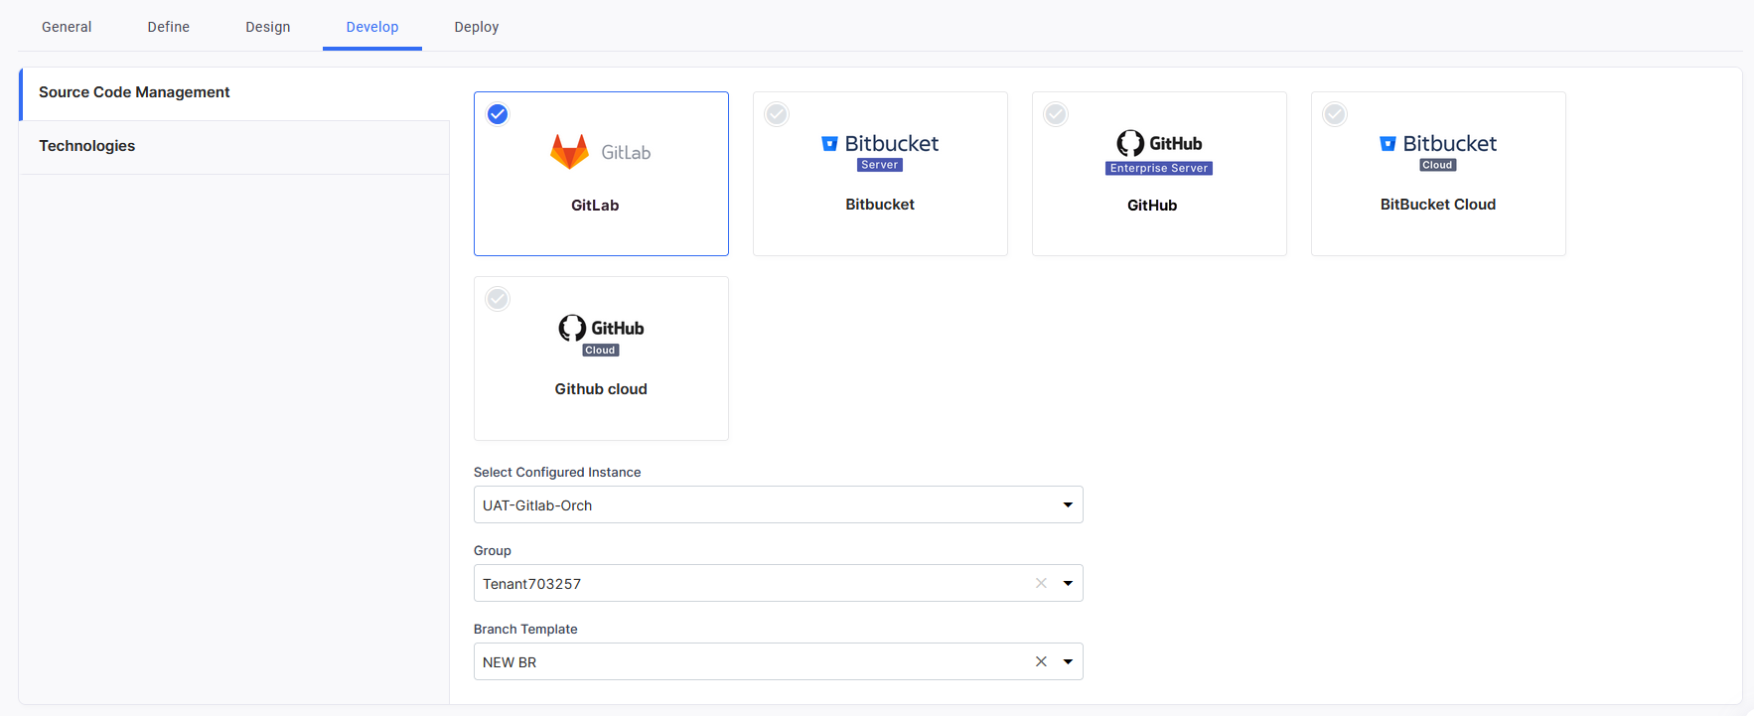Open Technologies section in sidebar
1754x716 pixels.
(234, 147)
